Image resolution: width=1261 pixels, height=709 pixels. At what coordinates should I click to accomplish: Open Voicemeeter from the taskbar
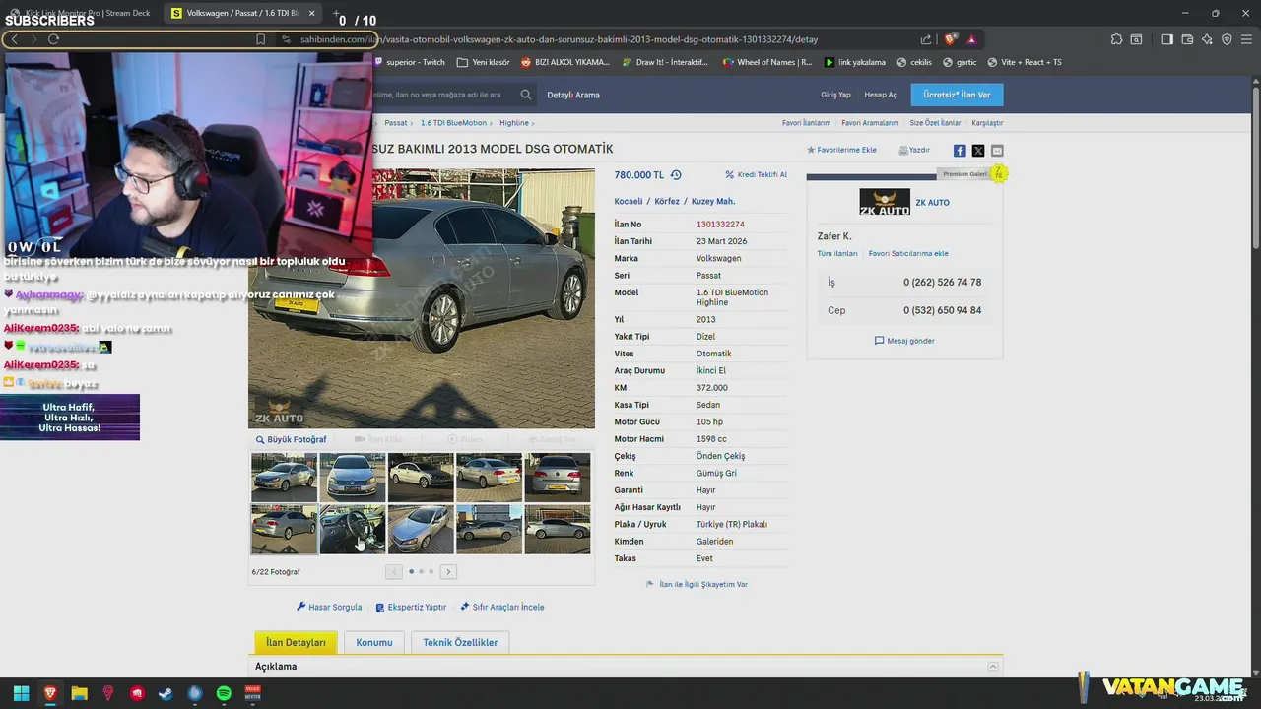pyautogui.click(x=252, y=693)
